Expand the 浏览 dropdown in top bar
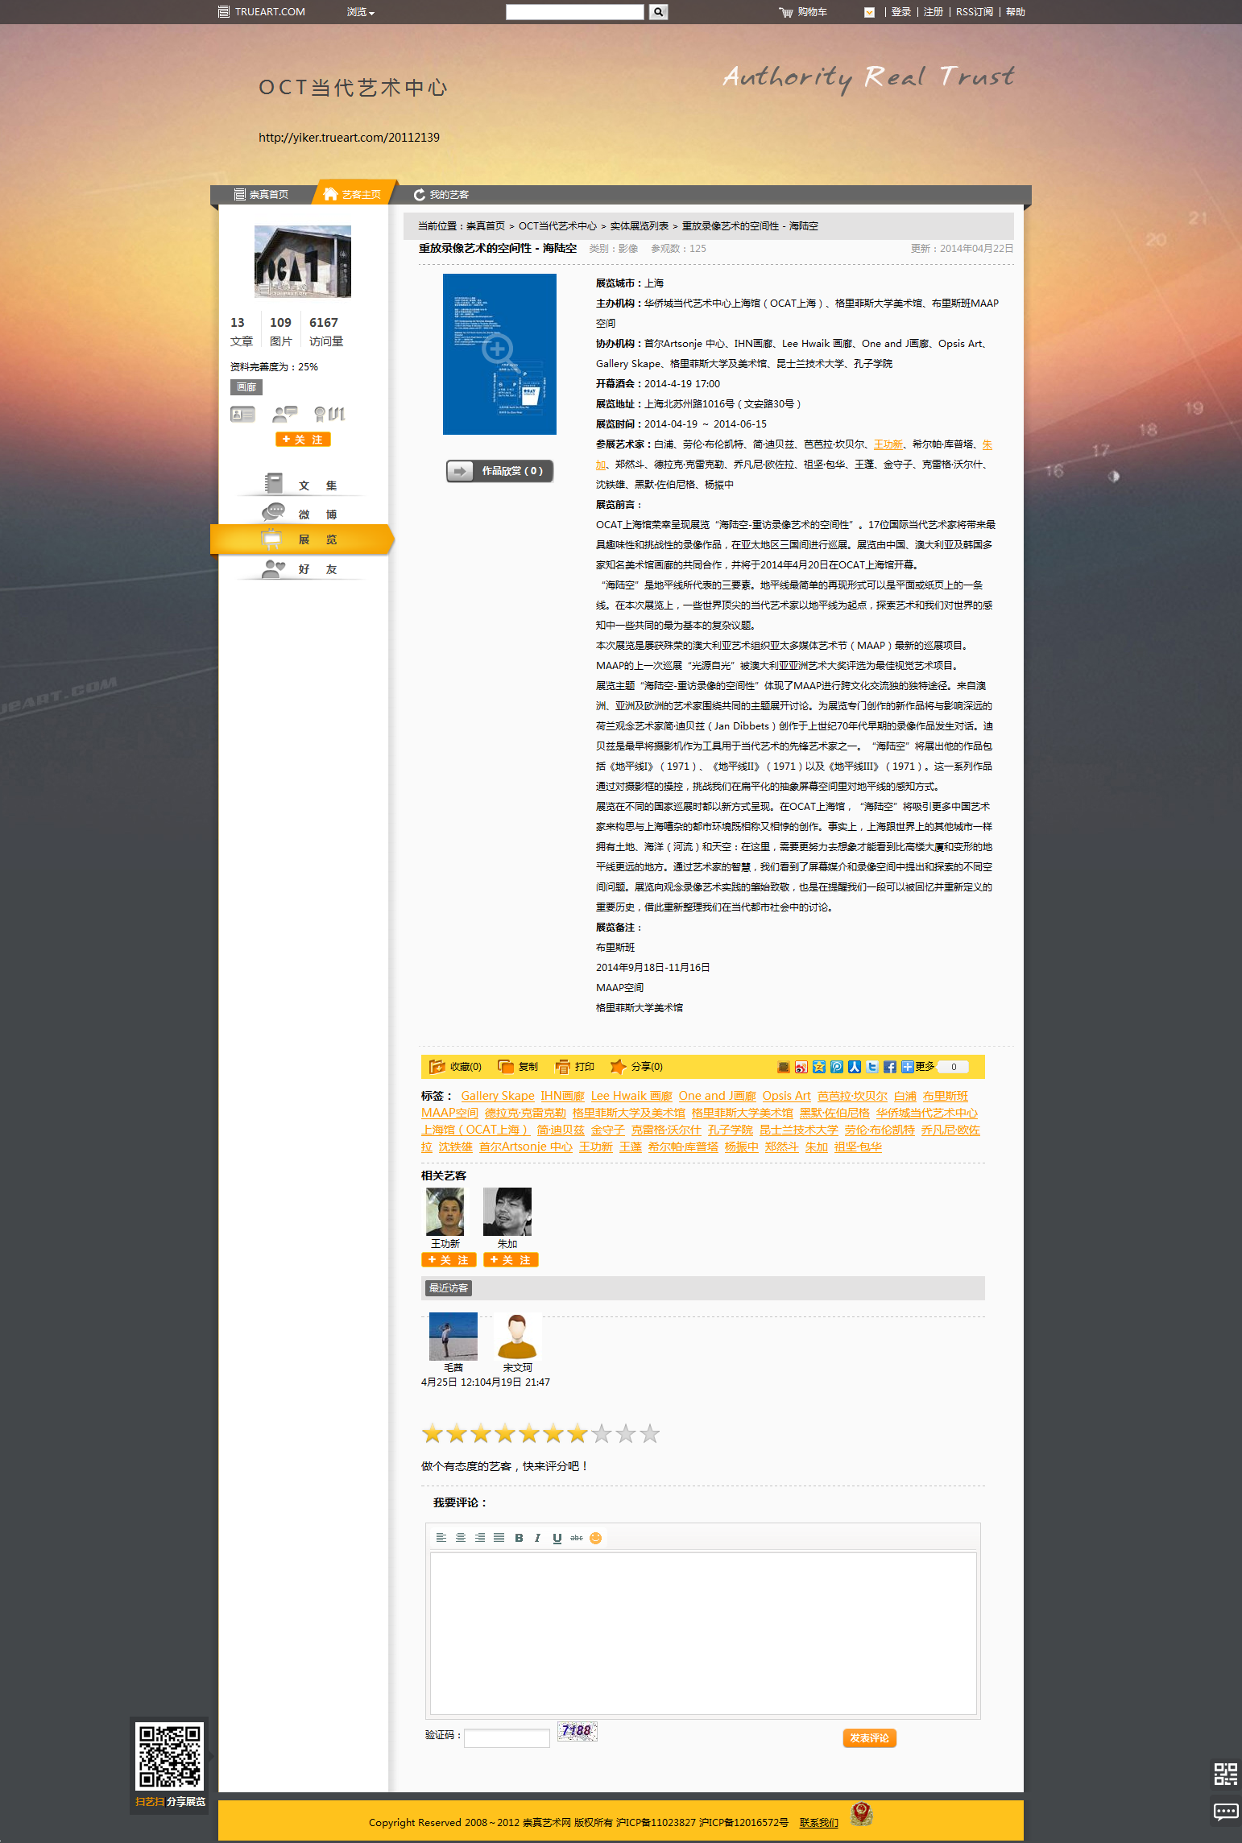 click(360, 12)
